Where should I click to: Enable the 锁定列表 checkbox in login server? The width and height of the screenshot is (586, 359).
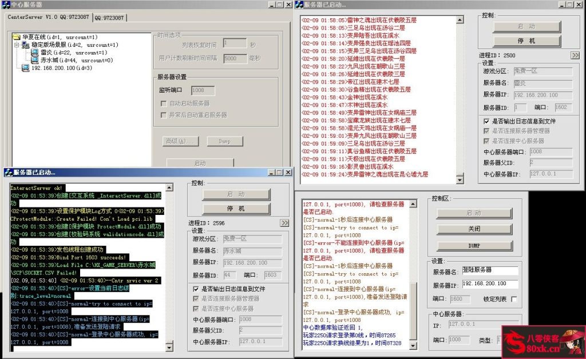click(514, 300)
